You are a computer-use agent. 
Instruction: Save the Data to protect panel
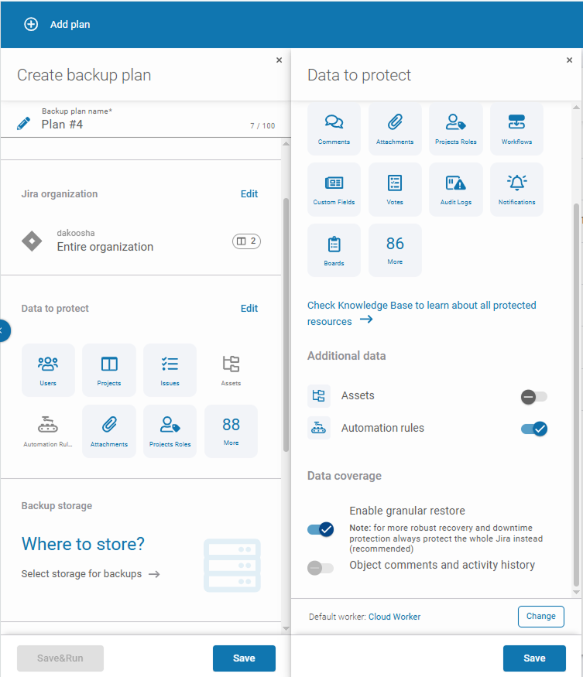(534, 658)
